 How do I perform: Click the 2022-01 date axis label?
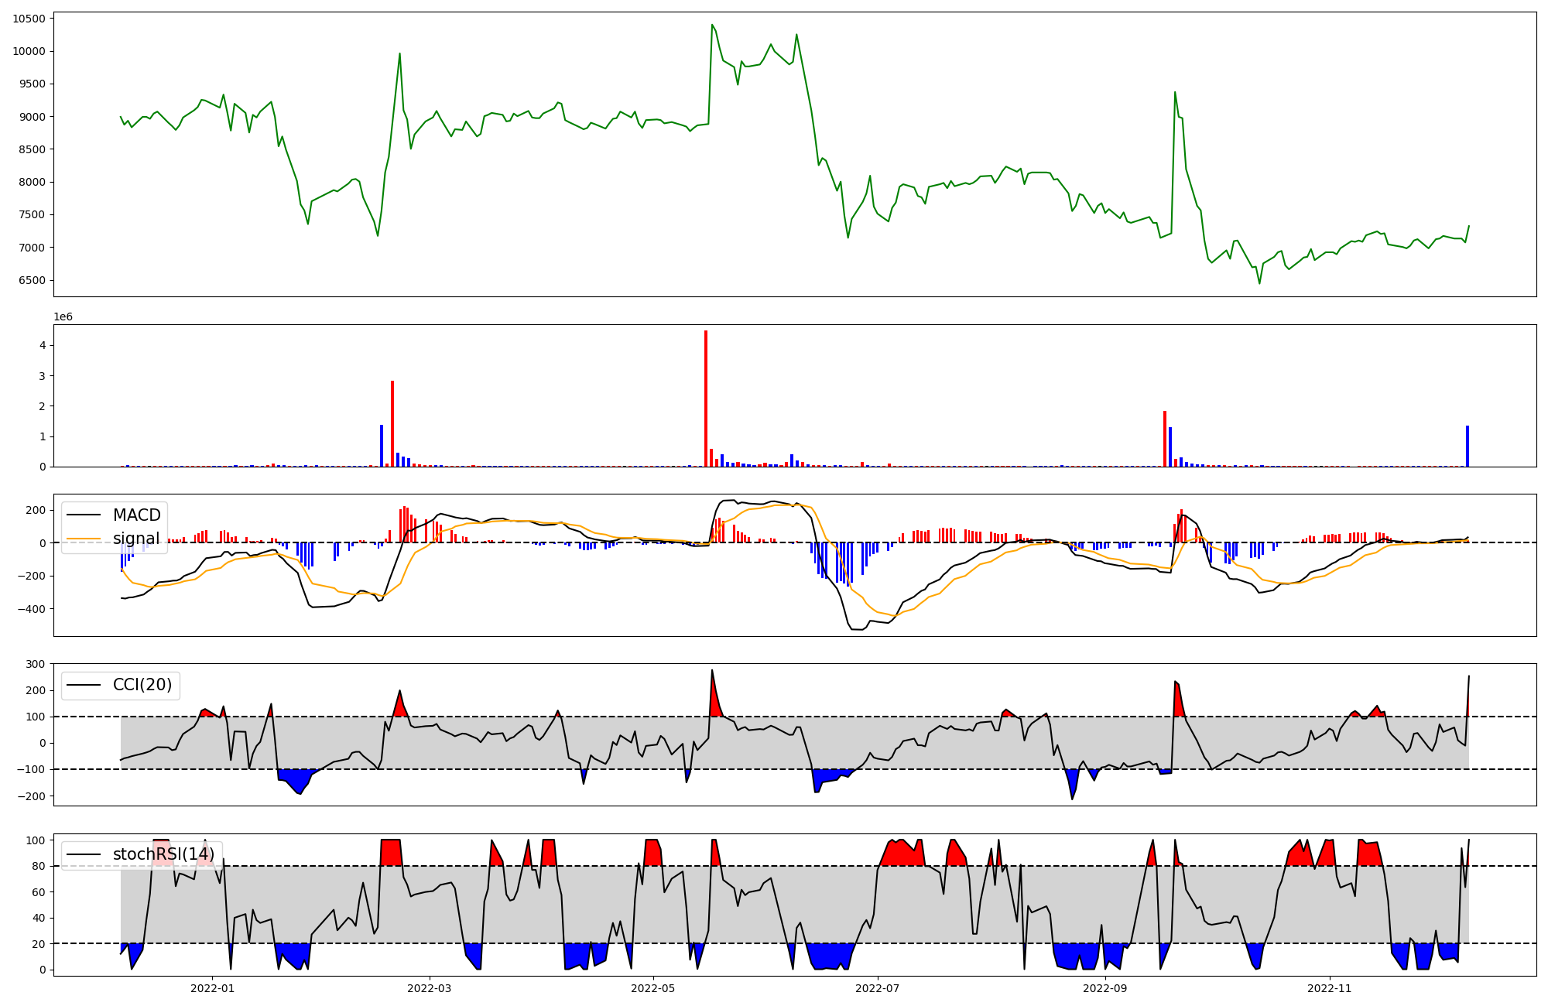[212, 988]
